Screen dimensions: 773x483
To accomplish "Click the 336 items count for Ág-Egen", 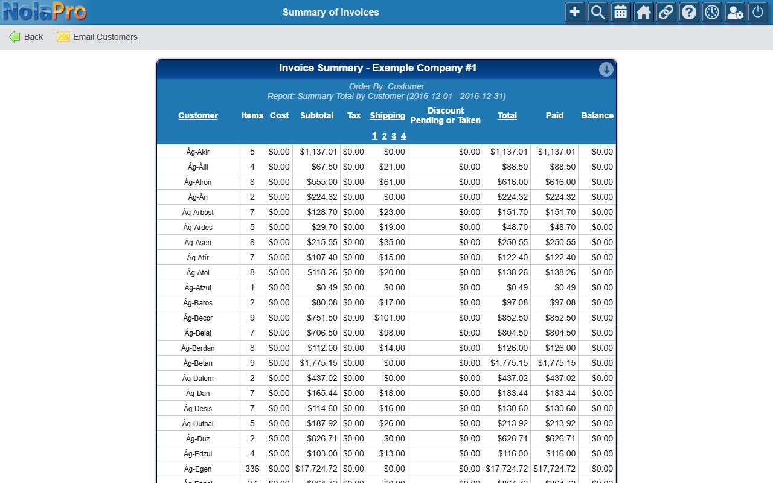I will (252, 469).
